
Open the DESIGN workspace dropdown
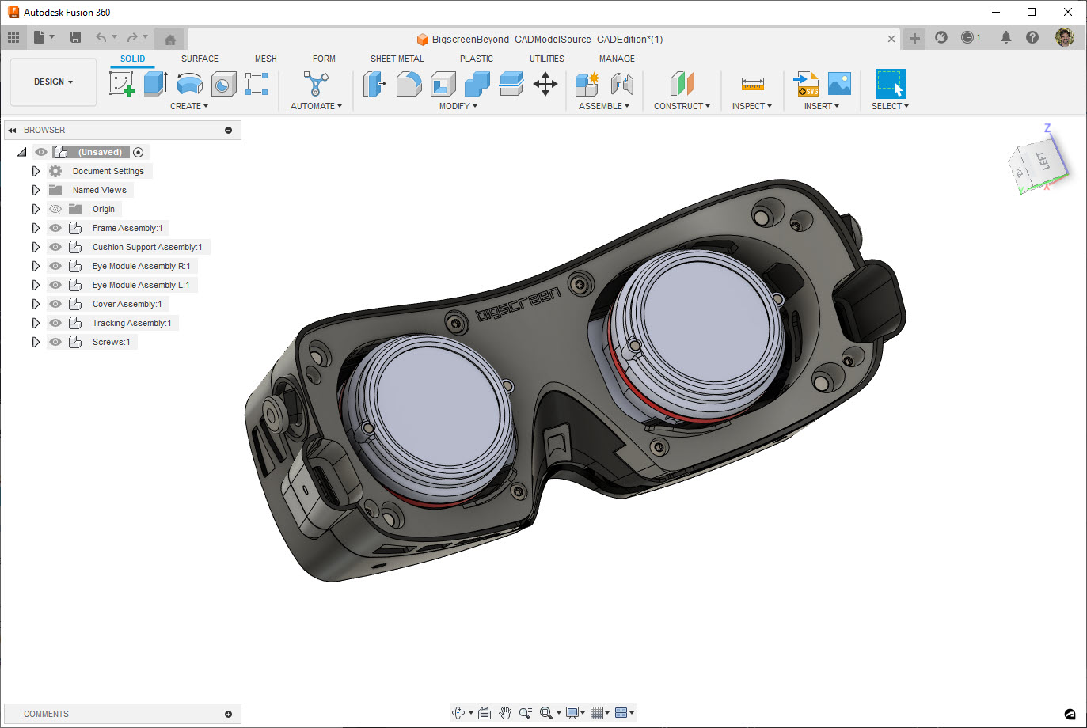[x=53, y=82]
